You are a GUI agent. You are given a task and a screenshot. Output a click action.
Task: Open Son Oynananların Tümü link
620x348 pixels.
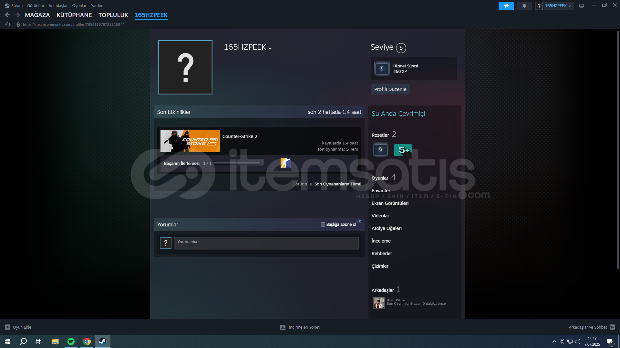tap(338, 184)
